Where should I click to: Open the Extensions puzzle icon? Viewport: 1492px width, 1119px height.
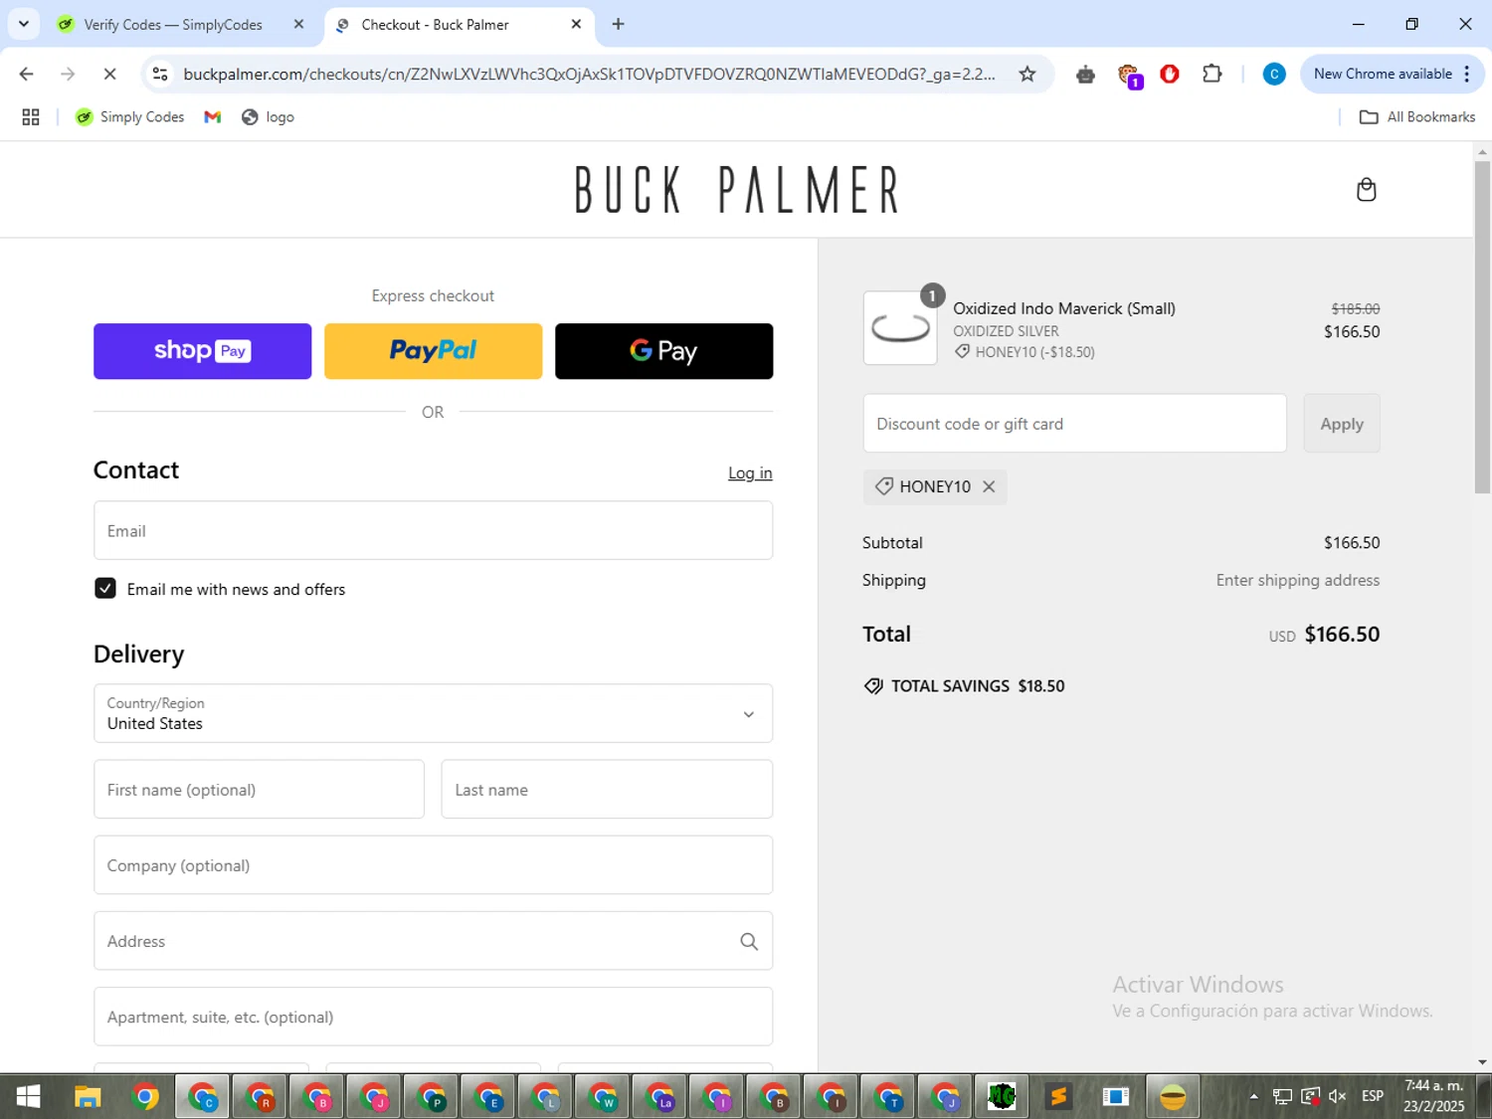coord(1212,74)
